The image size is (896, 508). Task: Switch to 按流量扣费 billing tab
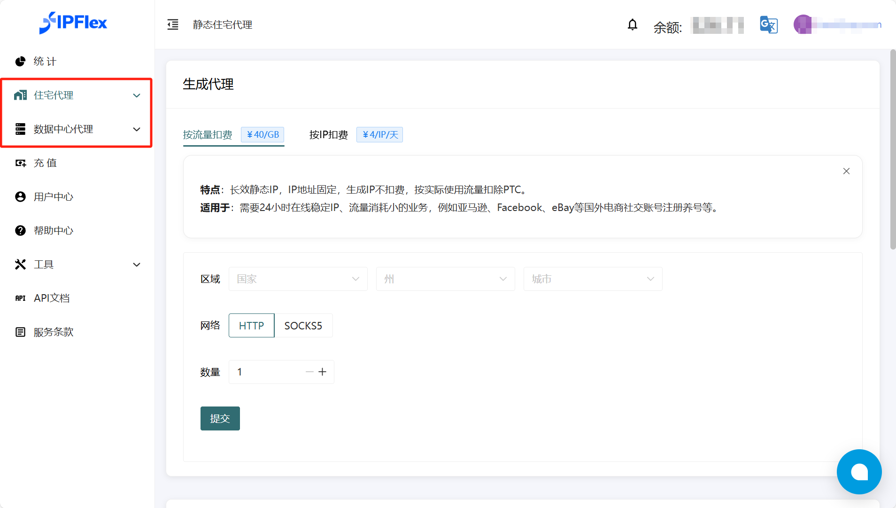[x=208, y=135]
